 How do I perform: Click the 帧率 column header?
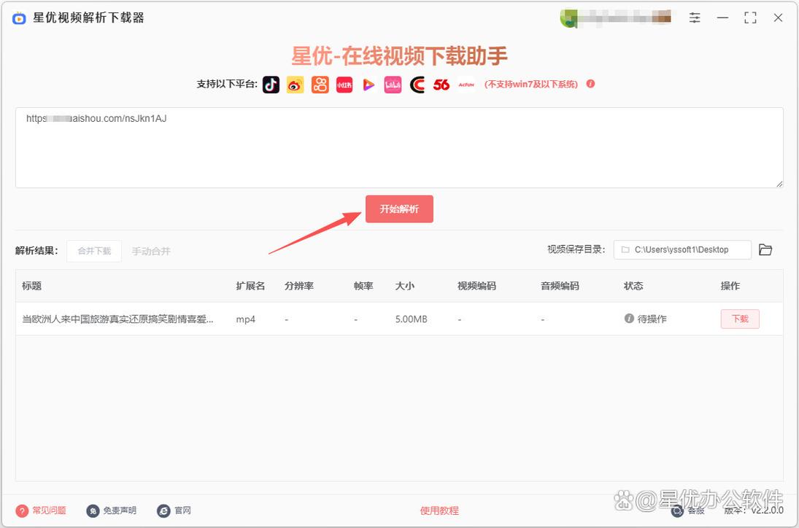[x=363, y=286]
